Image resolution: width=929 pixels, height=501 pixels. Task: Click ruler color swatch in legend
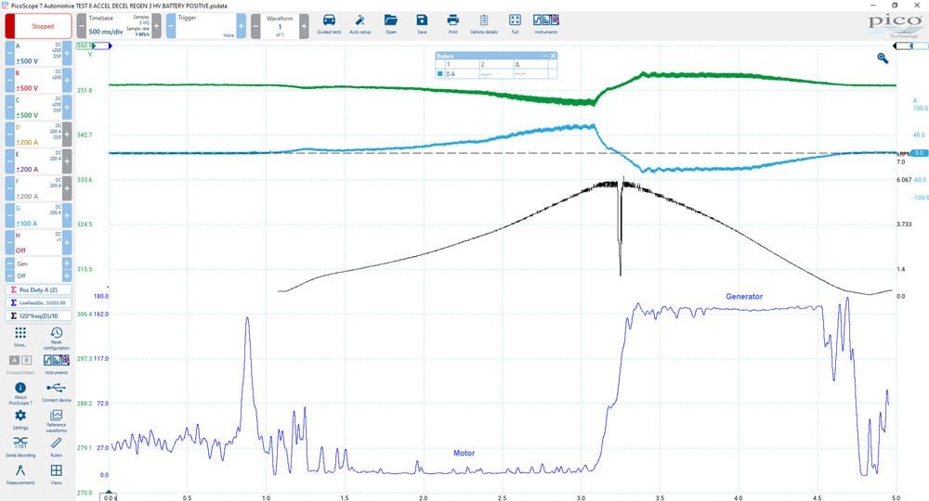[x=439, y=74]
